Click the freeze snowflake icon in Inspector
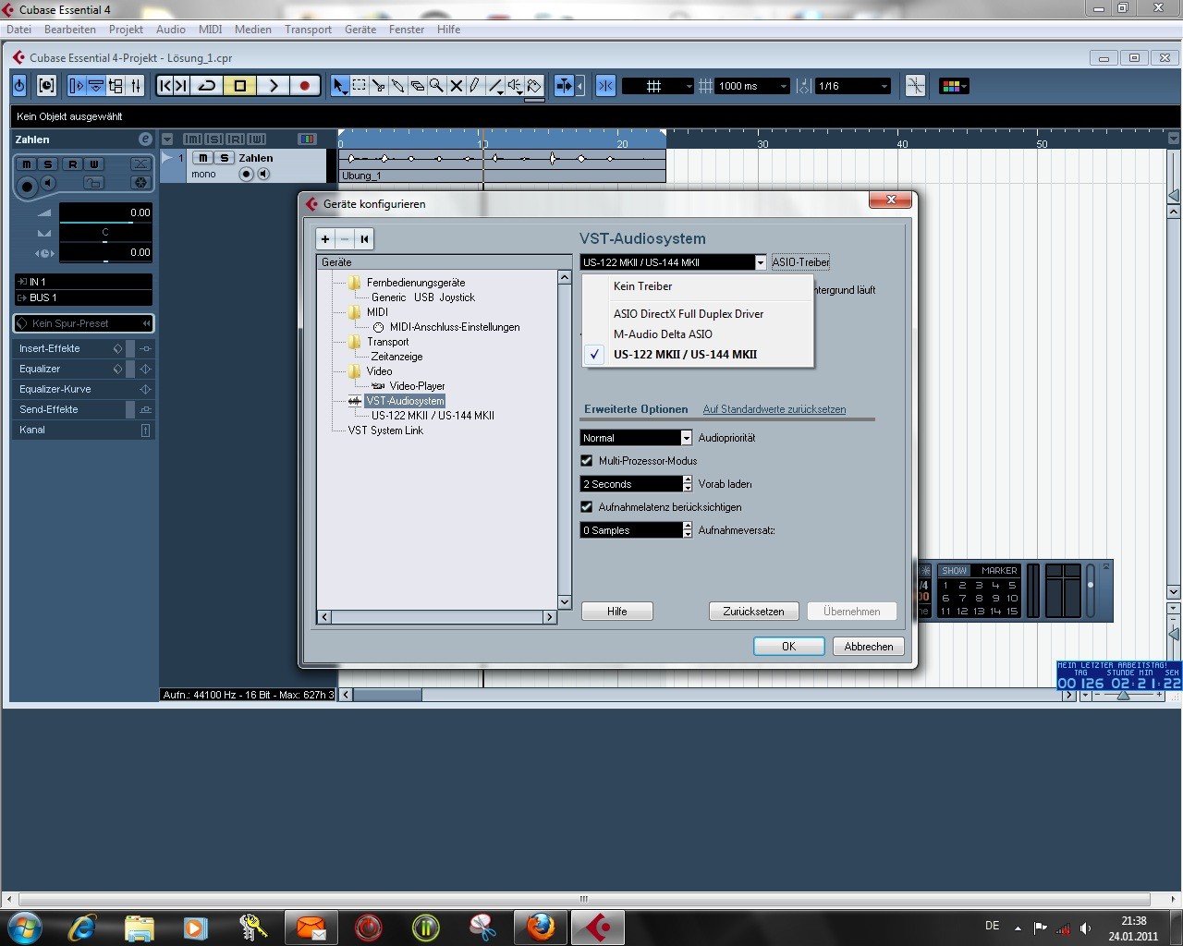Image resolution: width=1183 pixels, height=946 pixels. [x=140, y=182]
